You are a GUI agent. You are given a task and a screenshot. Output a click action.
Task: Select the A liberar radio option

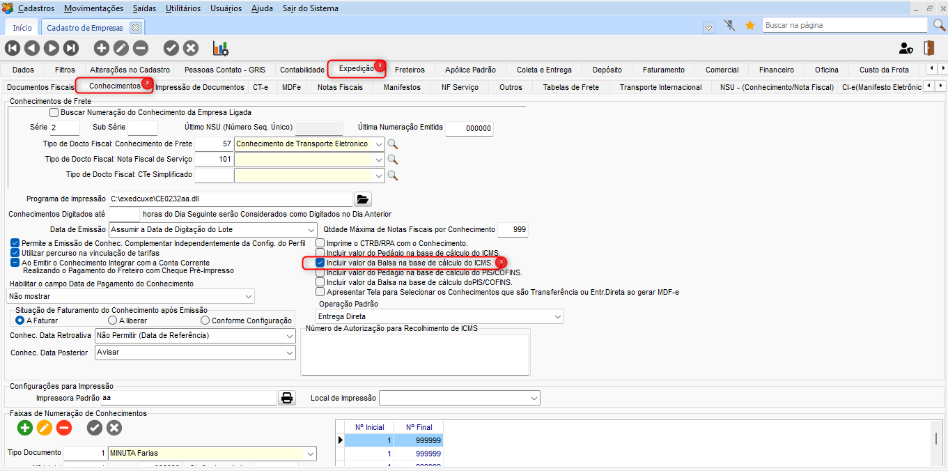pyautogui.click(x=112, y=321)
